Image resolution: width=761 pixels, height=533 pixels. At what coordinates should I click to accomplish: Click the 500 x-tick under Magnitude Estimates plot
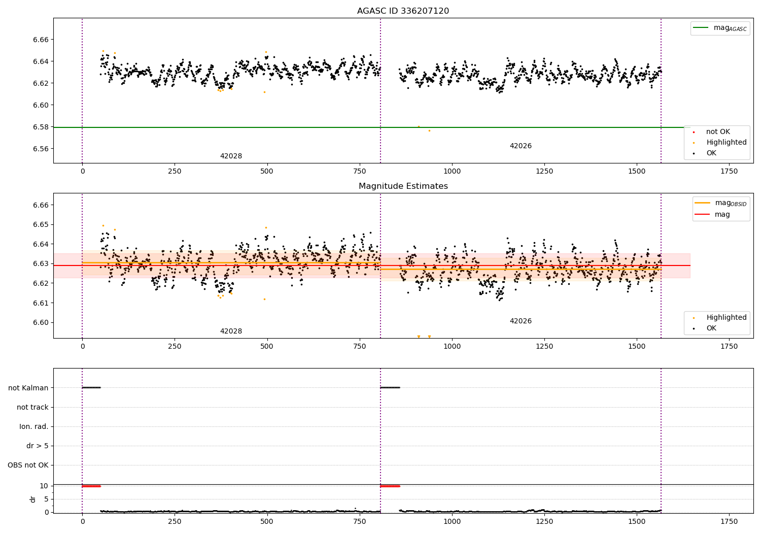pyautogui.click(x=267, y=347)
